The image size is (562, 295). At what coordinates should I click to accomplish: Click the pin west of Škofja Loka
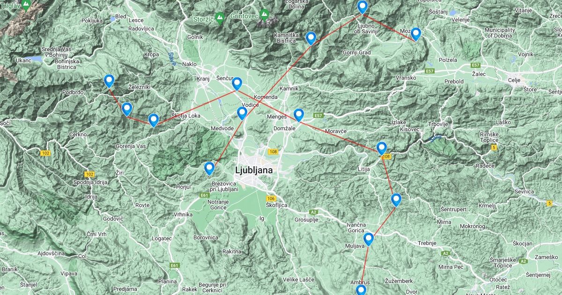coord(154,120)
